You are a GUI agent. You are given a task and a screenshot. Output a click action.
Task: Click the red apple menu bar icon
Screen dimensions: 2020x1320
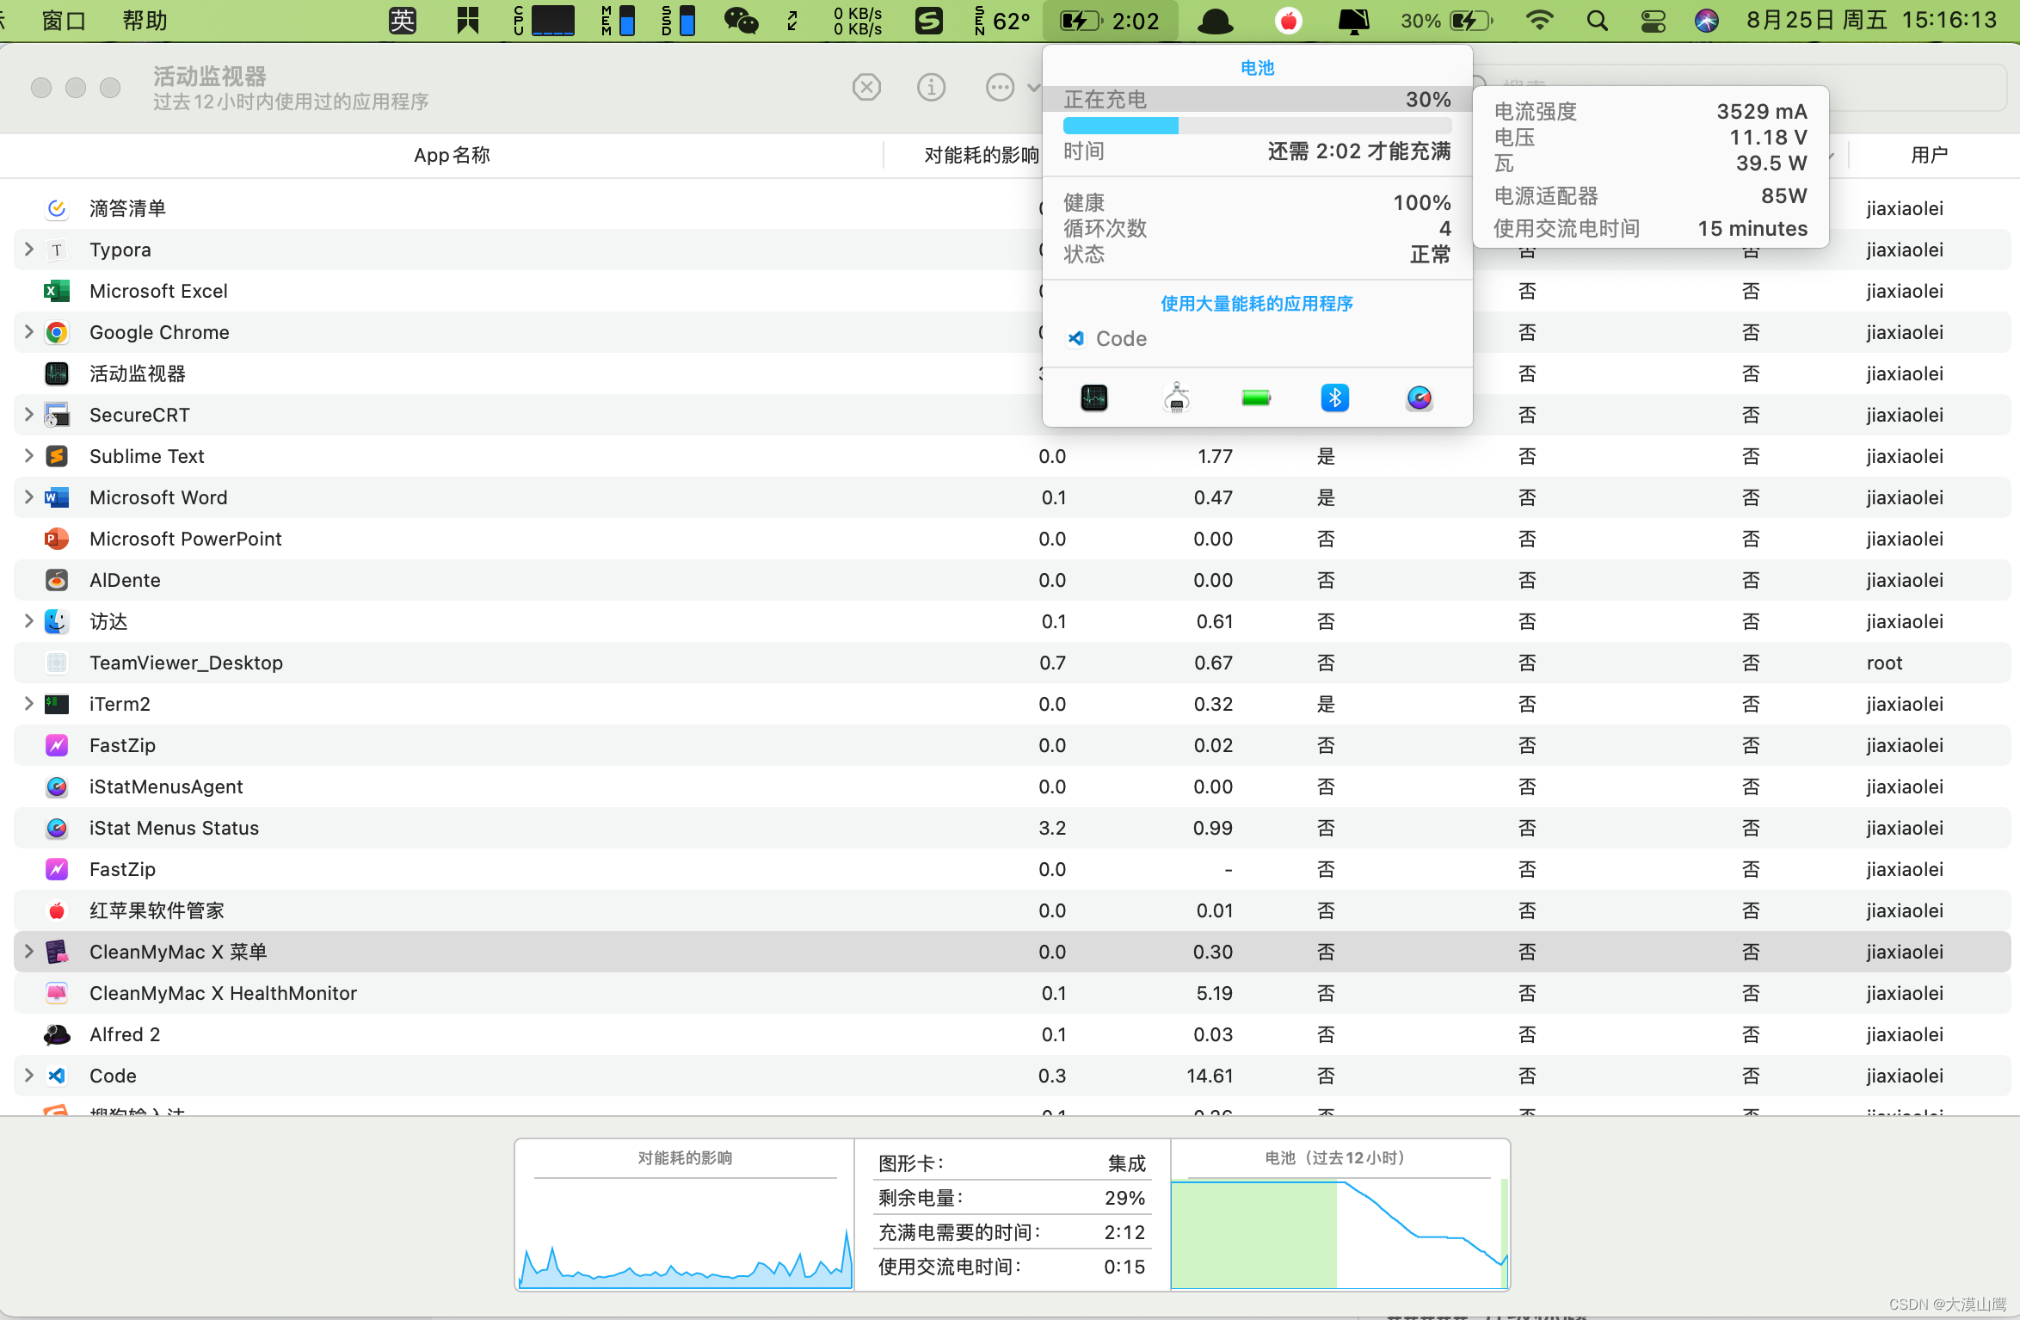[x=1288, y=21]
